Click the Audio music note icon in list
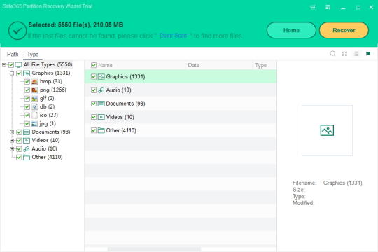This screenshot has height=252, width=378. pos(101,90)
